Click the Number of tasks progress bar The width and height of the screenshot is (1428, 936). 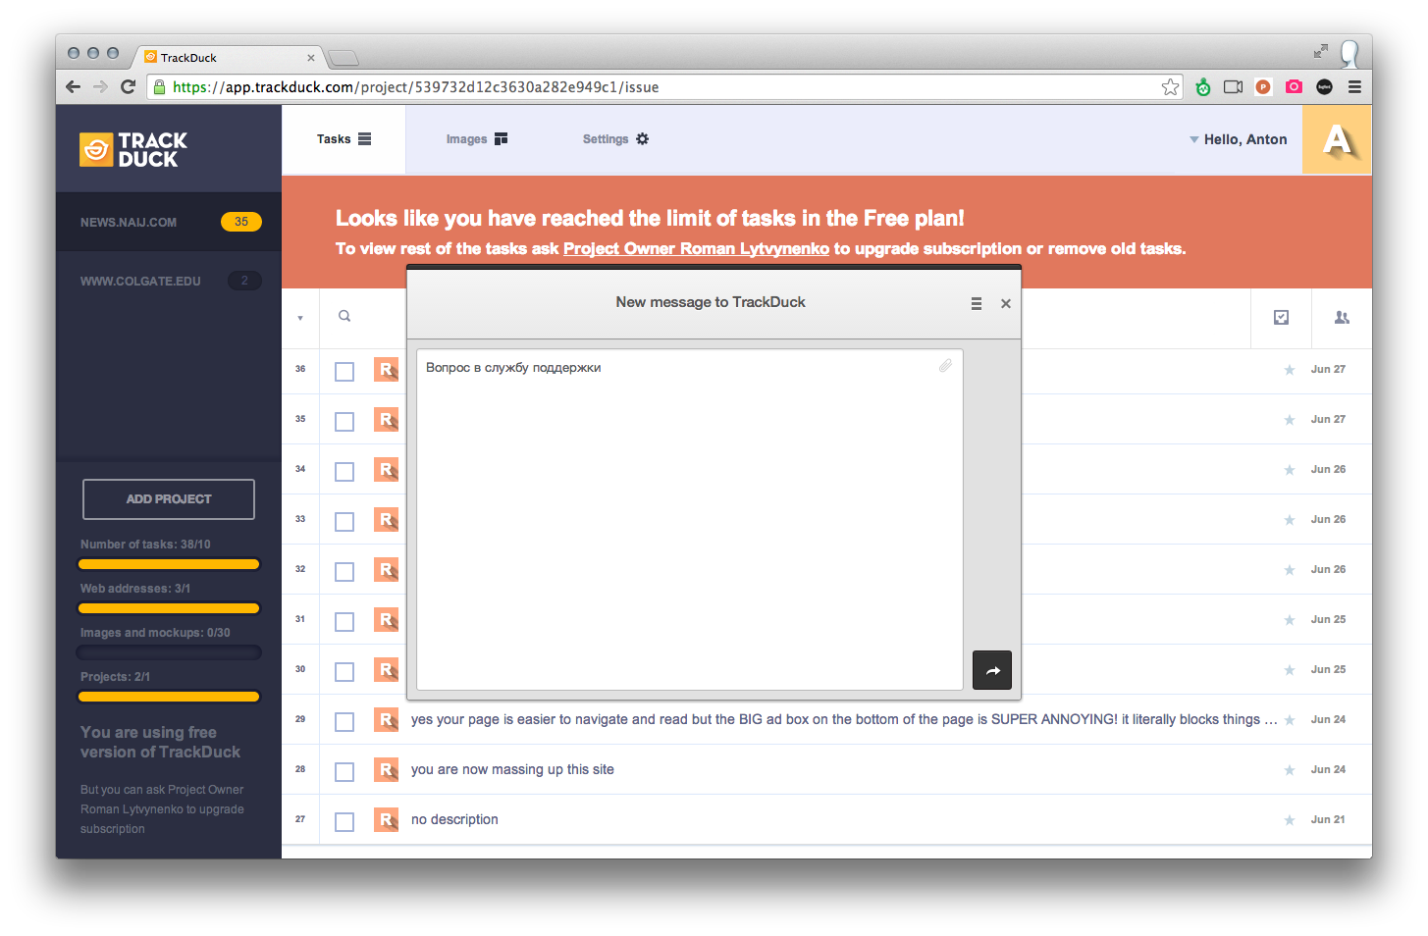click(169, 564)
